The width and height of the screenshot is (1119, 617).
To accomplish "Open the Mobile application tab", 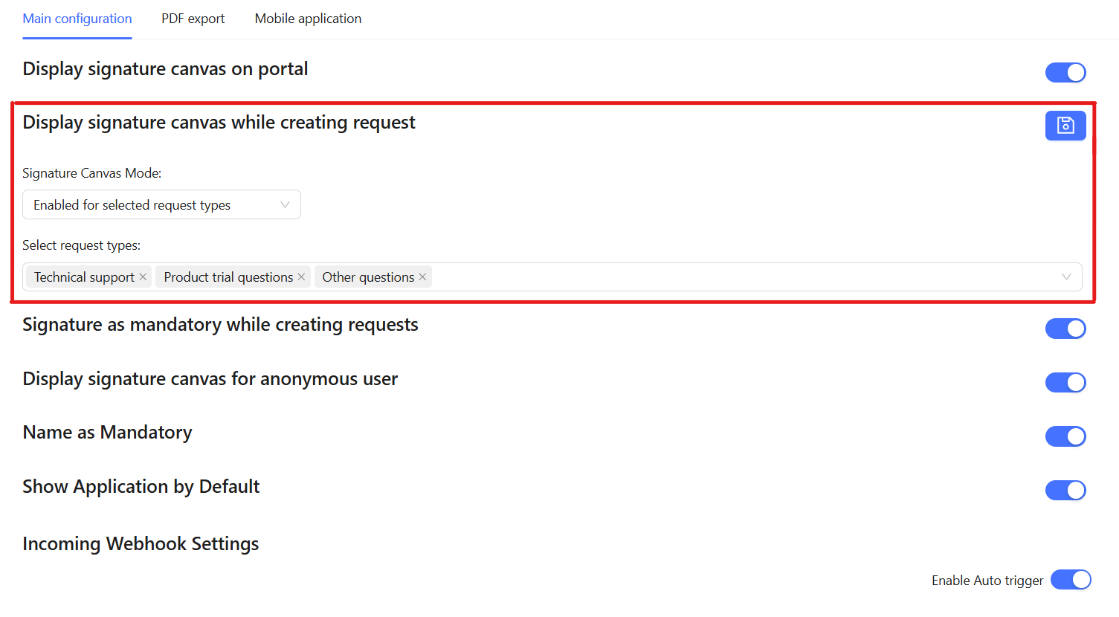I will tap(308, 19).
